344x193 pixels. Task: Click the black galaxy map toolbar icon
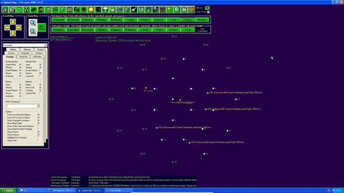(x=98, y=10)
